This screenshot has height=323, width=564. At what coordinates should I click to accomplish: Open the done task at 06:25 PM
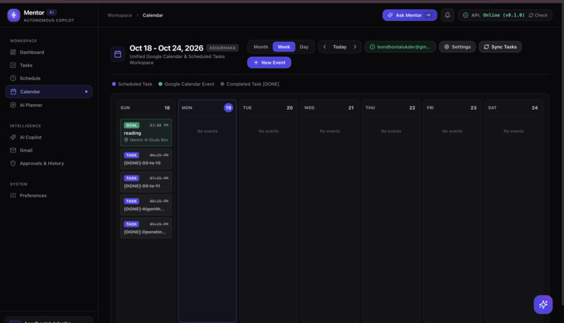pos(146,159)
